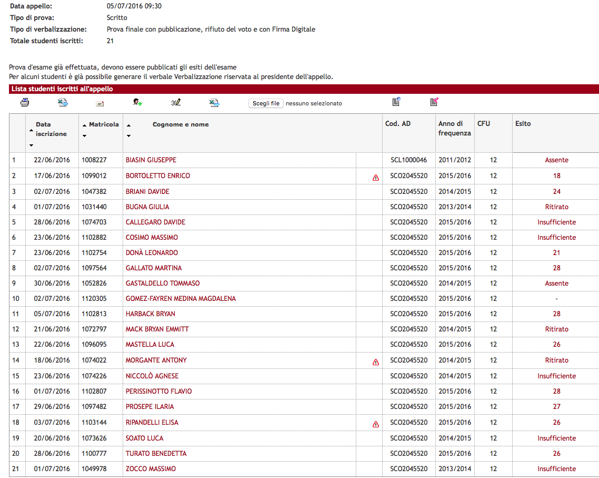
Task: Click grade 28 for GALLATO MARTINA
Action: [x=556, y=268]
